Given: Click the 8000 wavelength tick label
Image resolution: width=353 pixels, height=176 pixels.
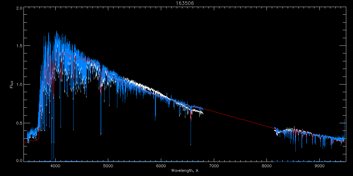Looking at the screenshot, I should 267,165.
